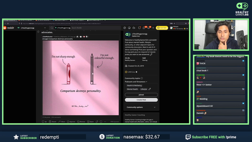Click the yellow Coin Sale button
Image resolution: width=252 pixels, height=142 pixels.
[x=162, y=28]
